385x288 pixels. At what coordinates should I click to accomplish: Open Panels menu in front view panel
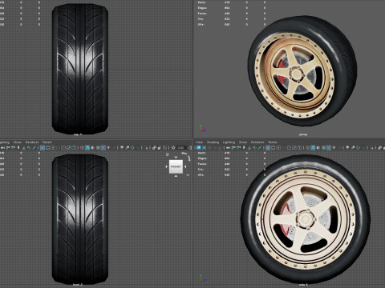pyautogui.click(x=47, y=142)
